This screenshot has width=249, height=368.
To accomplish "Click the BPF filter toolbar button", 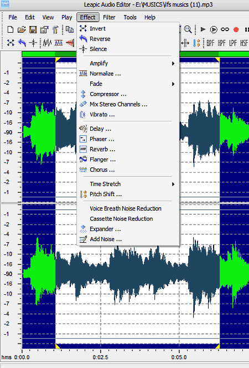I will (210, 43).
